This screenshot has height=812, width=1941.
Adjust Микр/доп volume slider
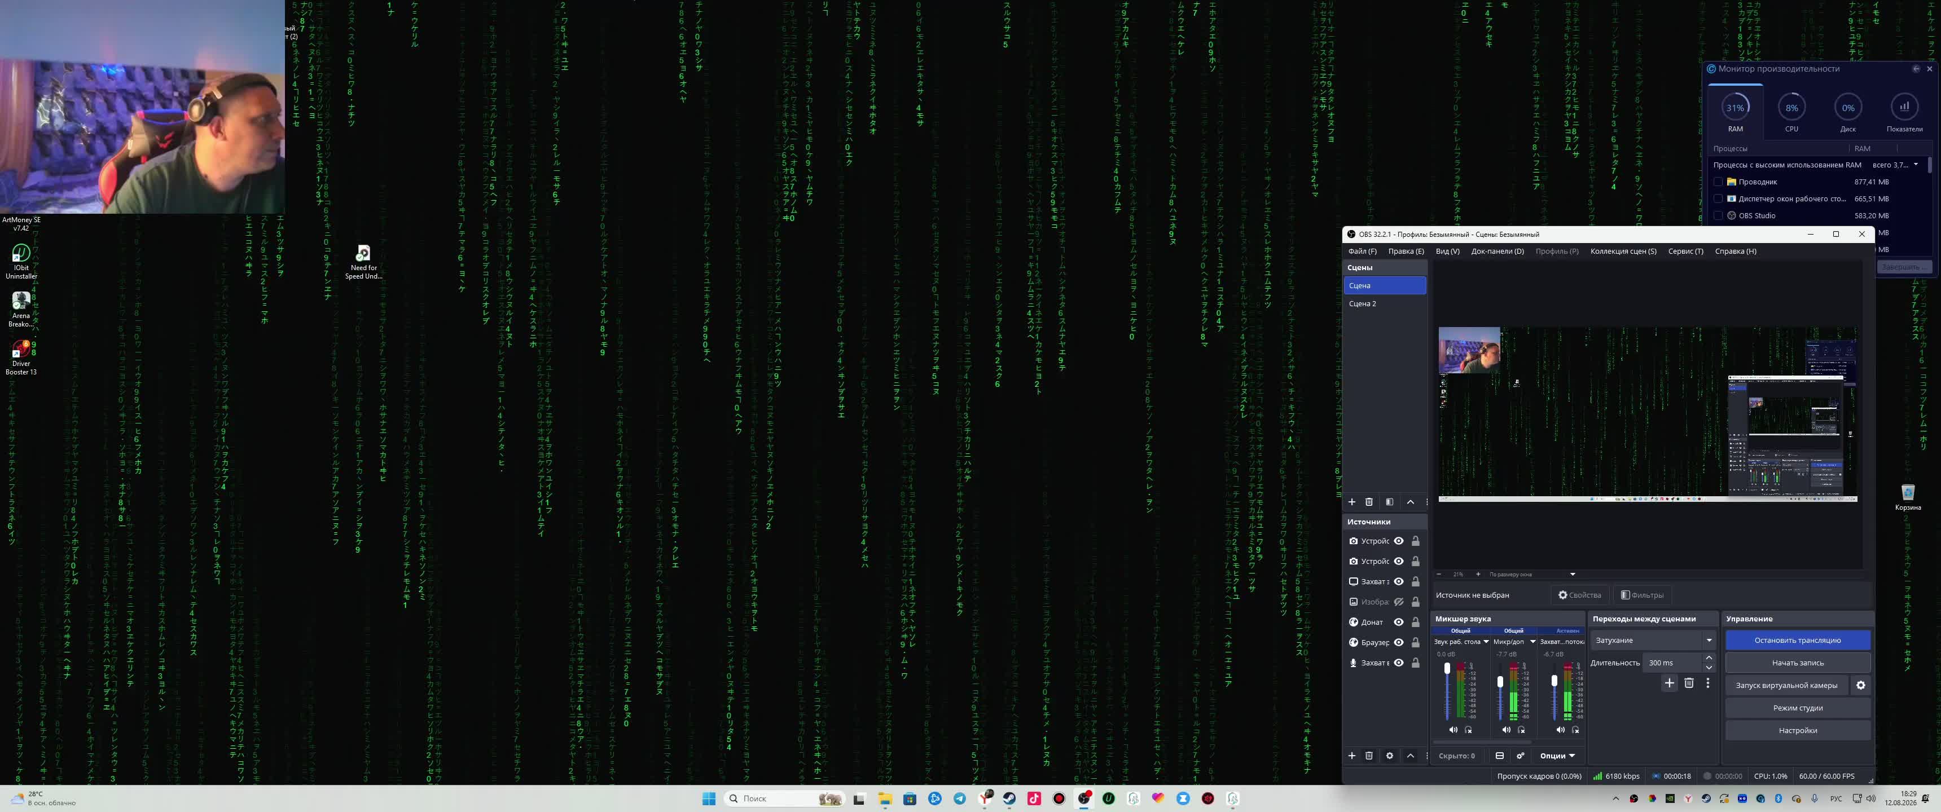point(1499,682)
